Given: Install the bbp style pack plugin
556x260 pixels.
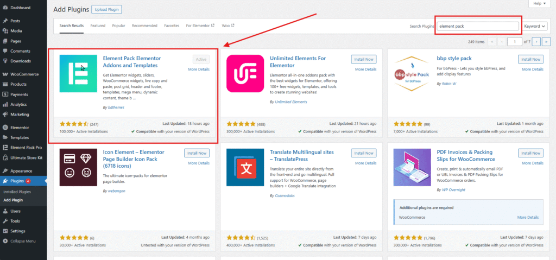Looking at the screenshot, I should coord(530,59).
